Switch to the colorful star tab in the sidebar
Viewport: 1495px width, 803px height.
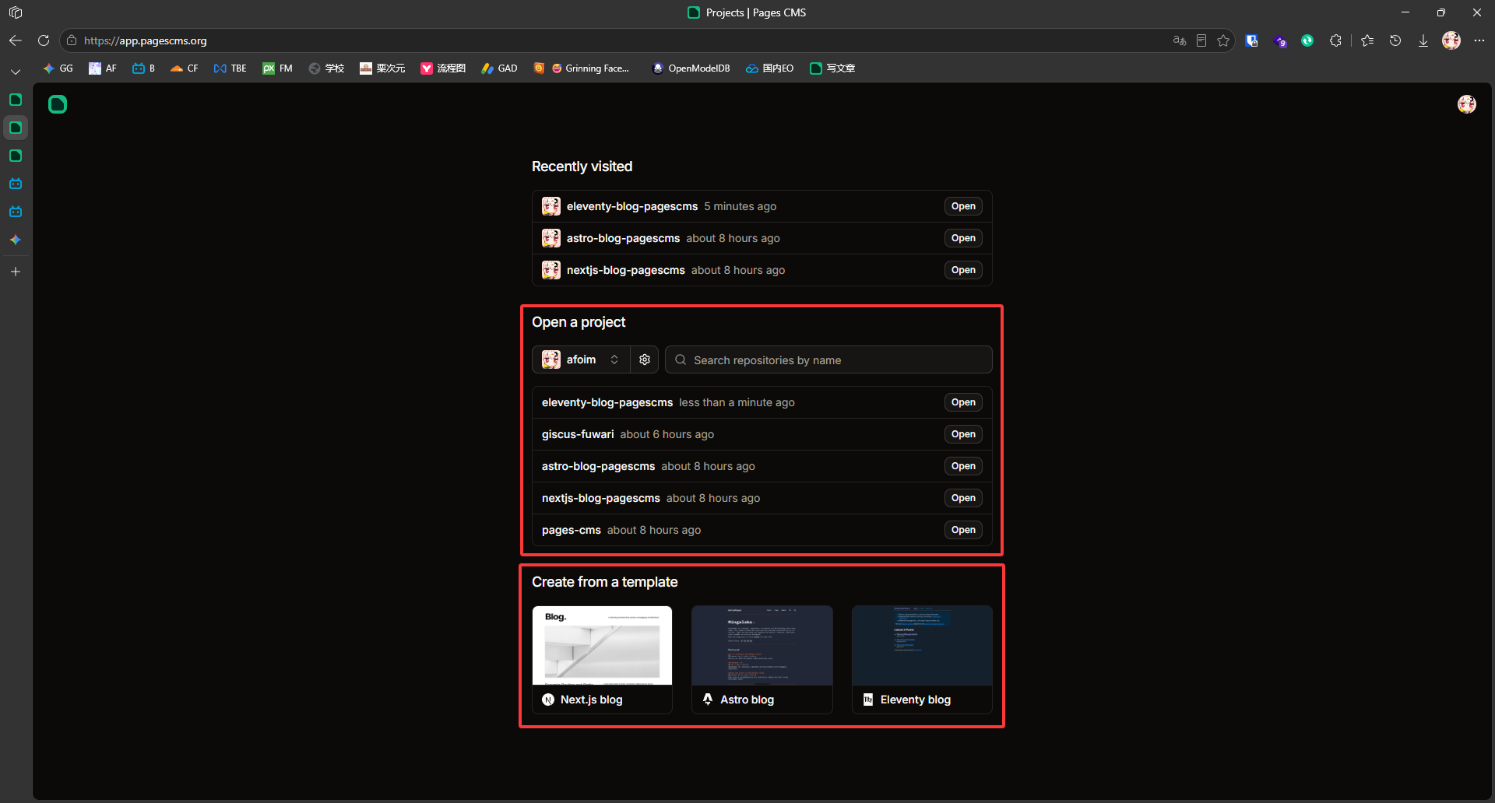[16, 240]
